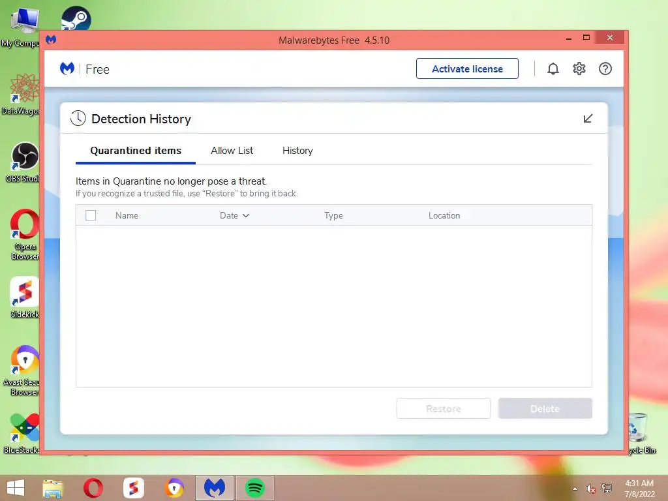The width and height of the screenshot is (668, 501).
Task: Check the select-all checkbox in table header
Action: click(x=91, y=215)
